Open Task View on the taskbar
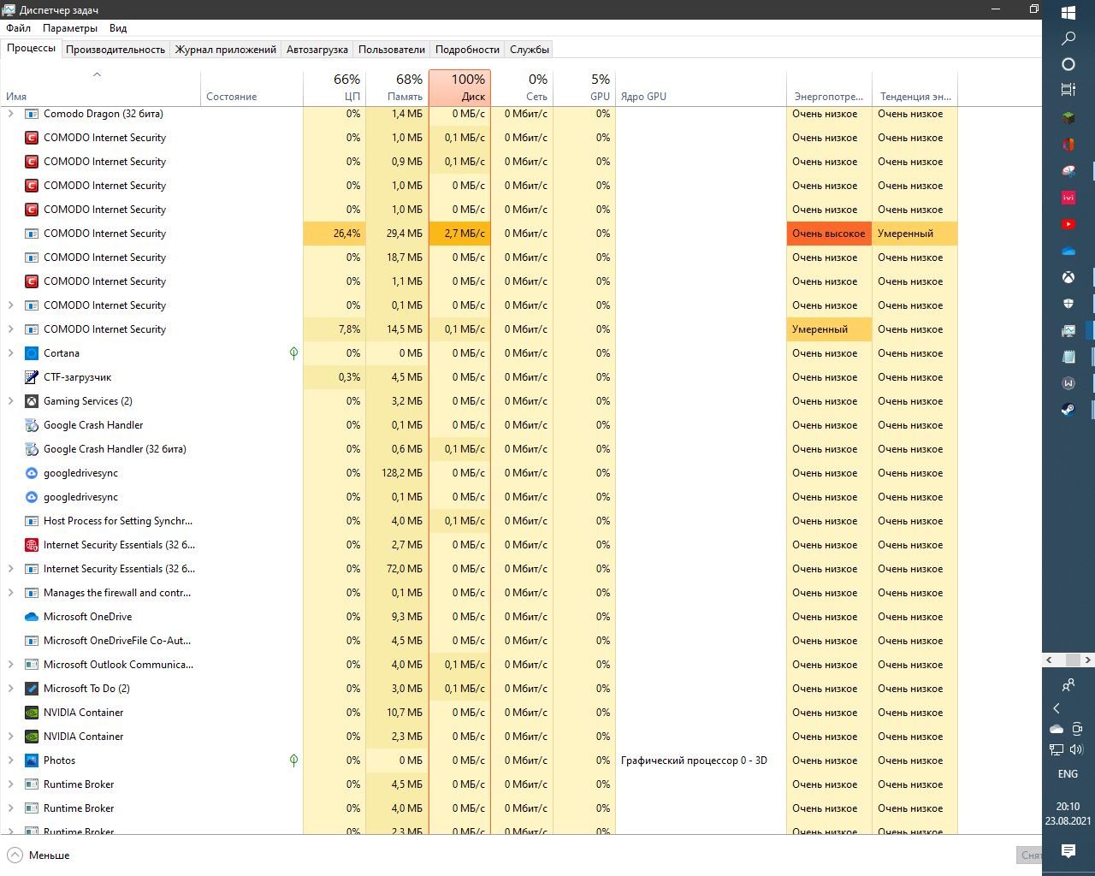 click(1068, 90)
